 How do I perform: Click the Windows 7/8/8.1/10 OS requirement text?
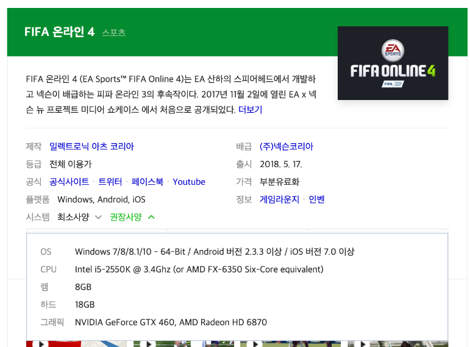click(215, 252)
